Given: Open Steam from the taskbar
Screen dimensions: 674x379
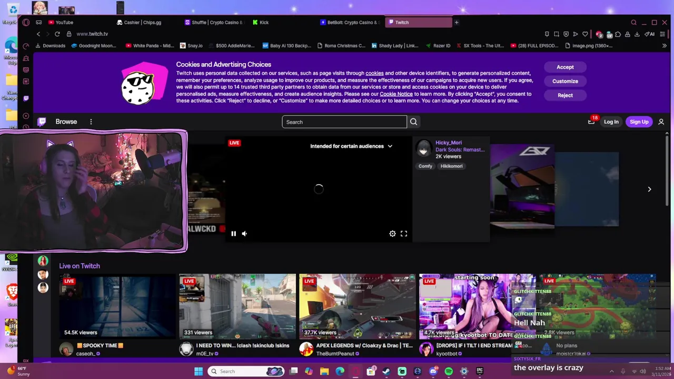Looking at the screenshot, I should pos(386,372).
